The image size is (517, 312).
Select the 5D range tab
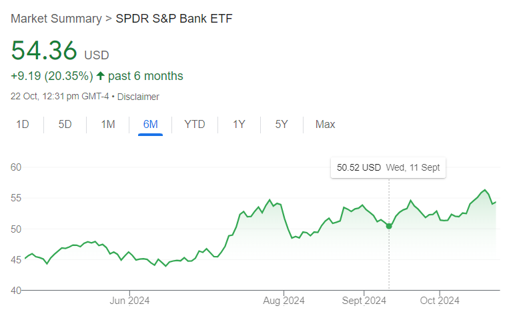coord(65,124)
